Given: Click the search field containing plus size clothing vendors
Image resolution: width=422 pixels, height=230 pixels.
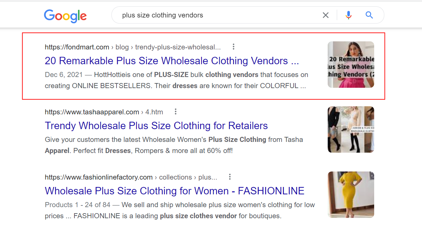Looking at the screenshot, I should pos(216,15).
